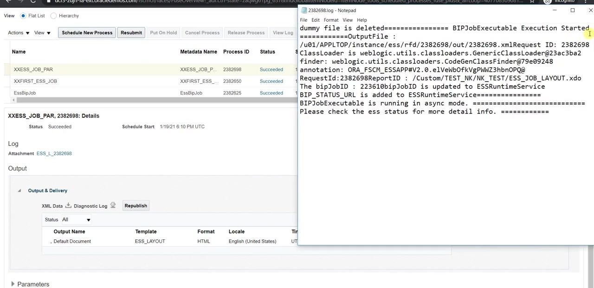Screen dimensions: 594x288
Task: Open the View dropdown beside Actions
Action: pyautogui.click(x=42, y=33)
